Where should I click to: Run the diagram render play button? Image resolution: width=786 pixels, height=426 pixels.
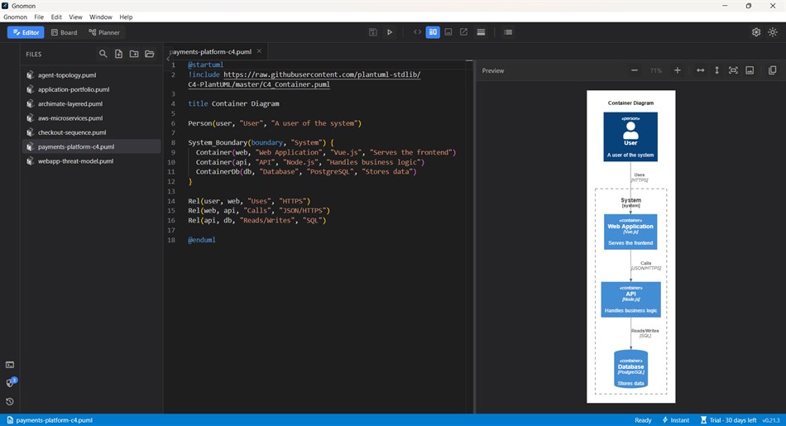(390, 32)
